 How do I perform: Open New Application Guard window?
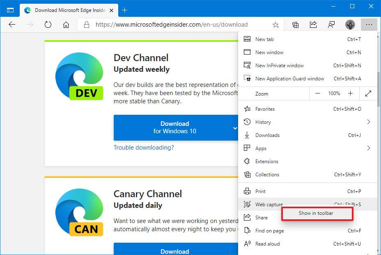[308, 78]
